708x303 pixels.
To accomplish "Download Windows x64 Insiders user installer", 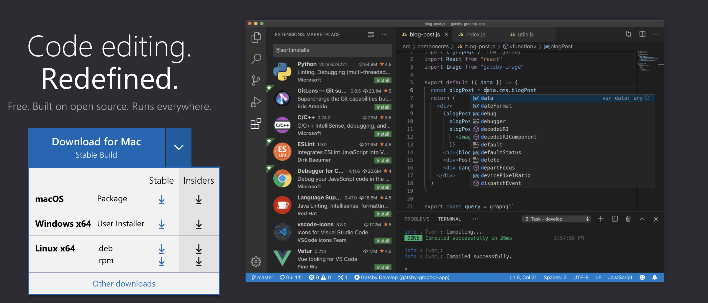I will tap(199, 224).
